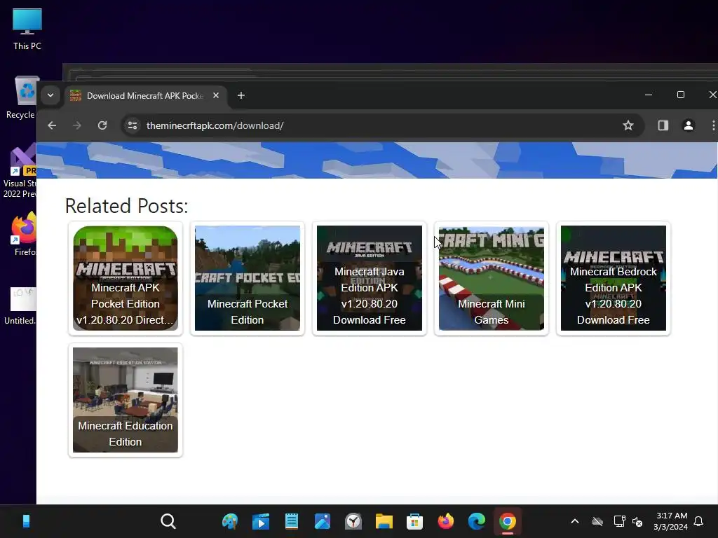Open Minecraft Education Edition post
This screenshot has height=538, width=718.
(126, 400)
